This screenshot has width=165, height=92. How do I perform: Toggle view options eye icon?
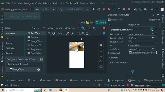49,33
